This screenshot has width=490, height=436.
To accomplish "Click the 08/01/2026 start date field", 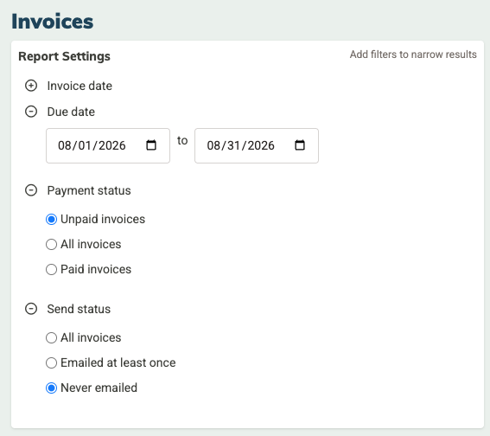I will click(x=108, y=145).
